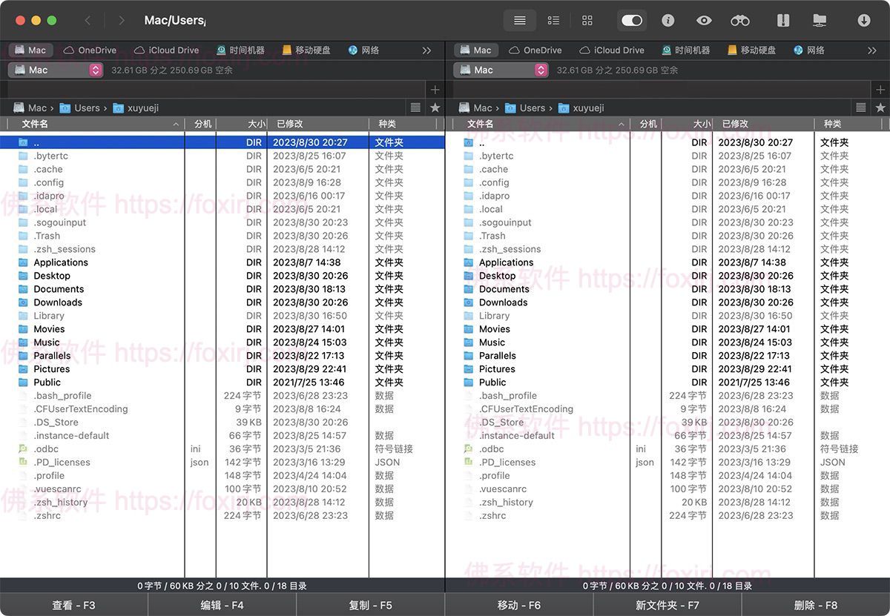Select the list view icon in toolbar
This screenshot has height=616, width=890.
point(519,20)
